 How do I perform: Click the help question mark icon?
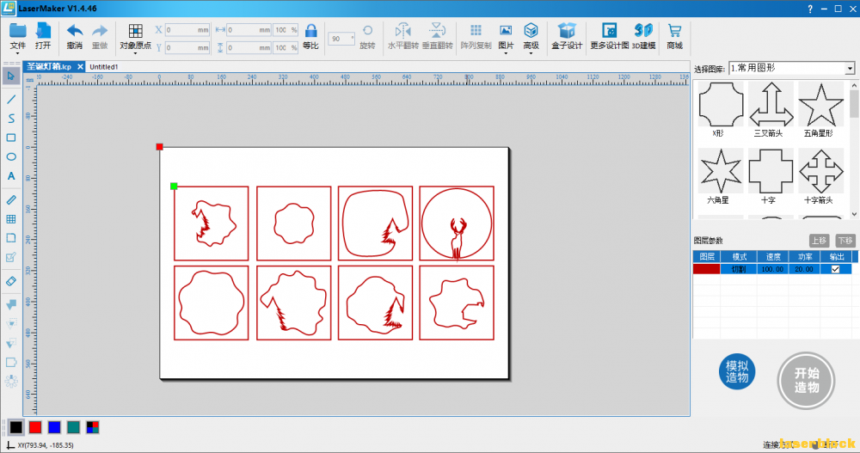[x=810, y=9]
